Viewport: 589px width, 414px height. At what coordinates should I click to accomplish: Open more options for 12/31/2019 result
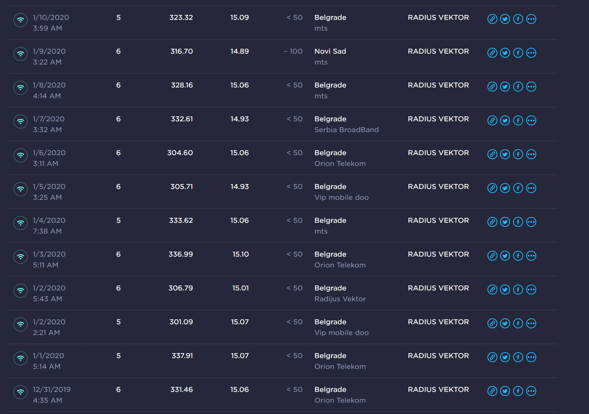pyautogui.click(x=531, y=391)
